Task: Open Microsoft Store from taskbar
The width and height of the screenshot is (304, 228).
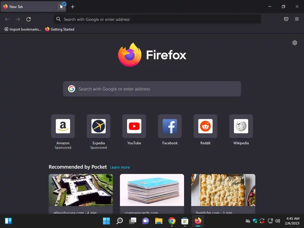Action: (185, 221)
